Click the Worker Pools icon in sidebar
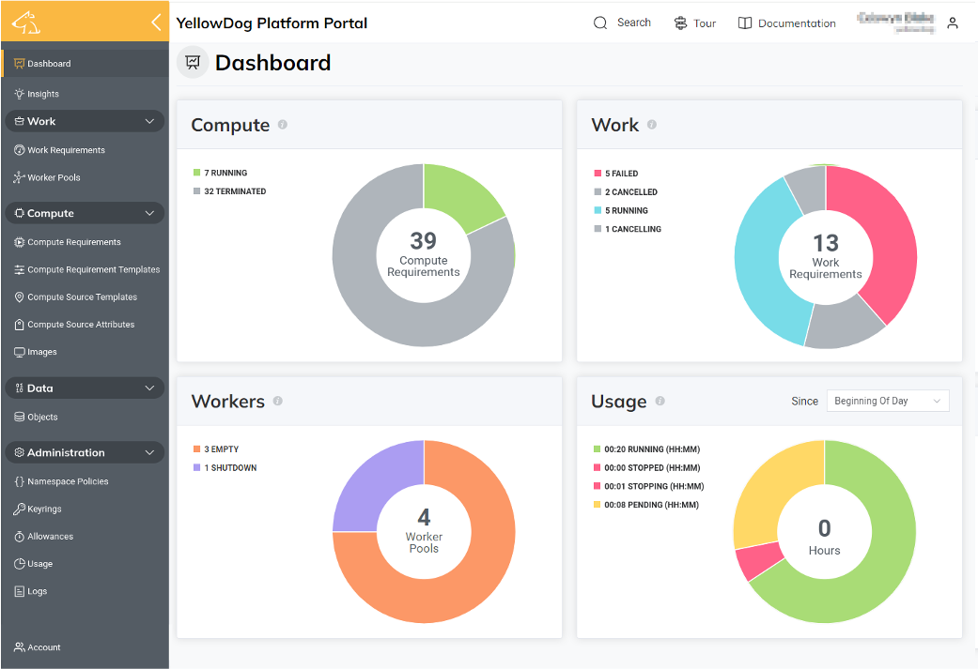 click(x=20, y=177)
